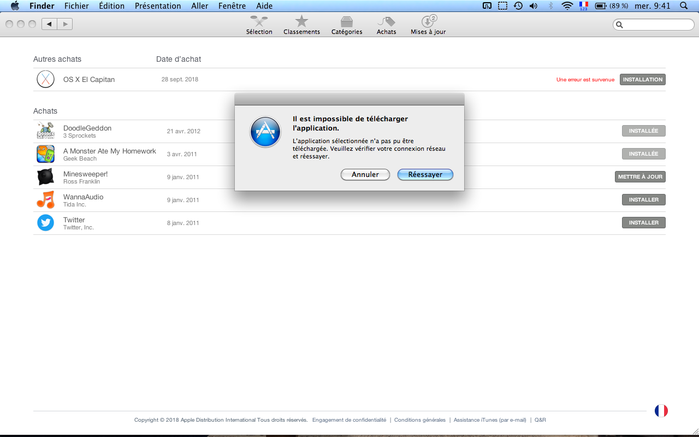Viewport: 699px width, 437px height.
Task: Open the Présentation menu
Action: pos(158,6)
